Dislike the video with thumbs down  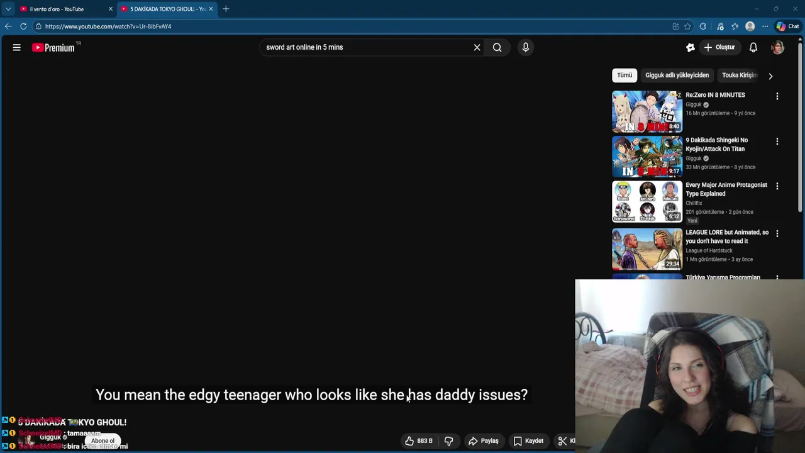(449, 441)
